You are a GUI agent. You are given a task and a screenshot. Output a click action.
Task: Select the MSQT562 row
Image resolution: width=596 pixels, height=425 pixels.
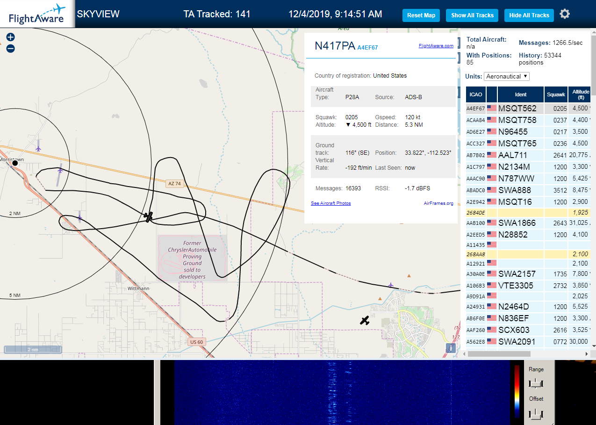[528, 108]
